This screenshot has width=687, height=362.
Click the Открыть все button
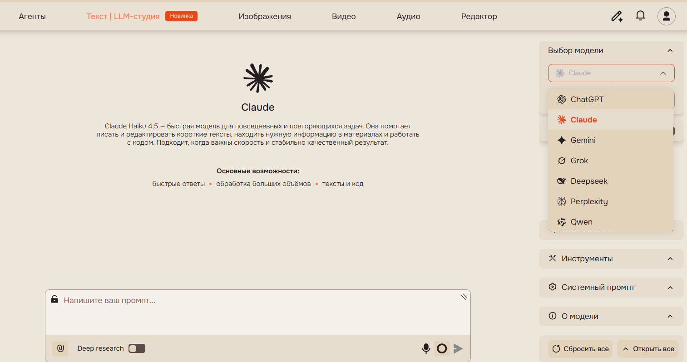point(648,349)
